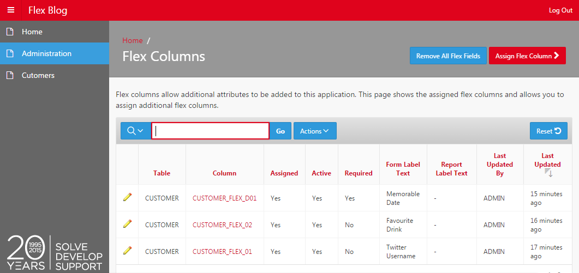Edit the CUSTOMER_FLEX_01 row with pencil icon
579x273 pixels.
pyautogui.click(x=127, y=250)
